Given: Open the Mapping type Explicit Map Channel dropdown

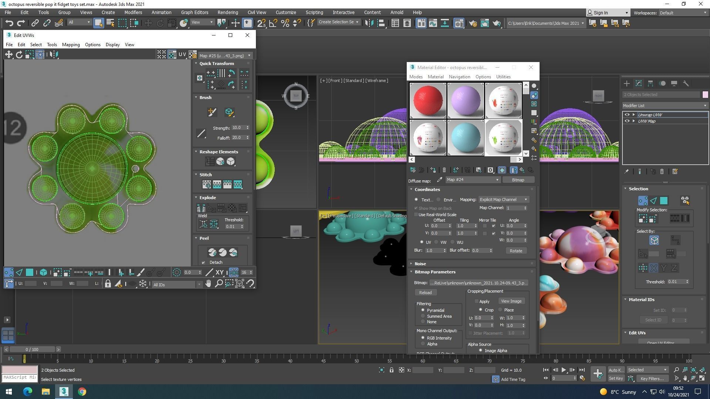Looking at the screenshot, I should pos(503,199).
